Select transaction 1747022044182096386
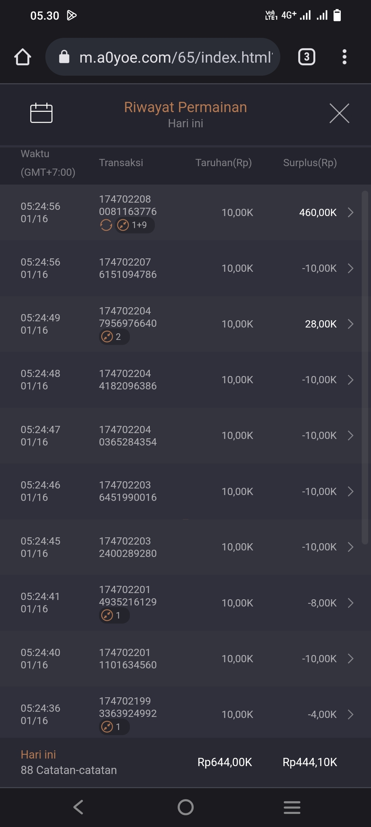This screenshot has width=371, height=827. (128, 380)
